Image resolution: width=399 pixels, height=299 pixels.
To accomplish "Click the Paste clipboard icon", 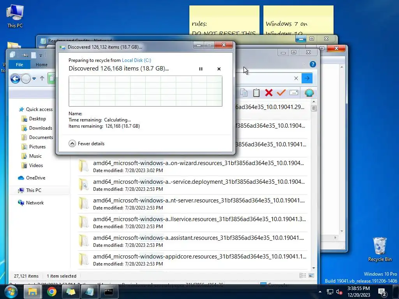I will [256, 93].
